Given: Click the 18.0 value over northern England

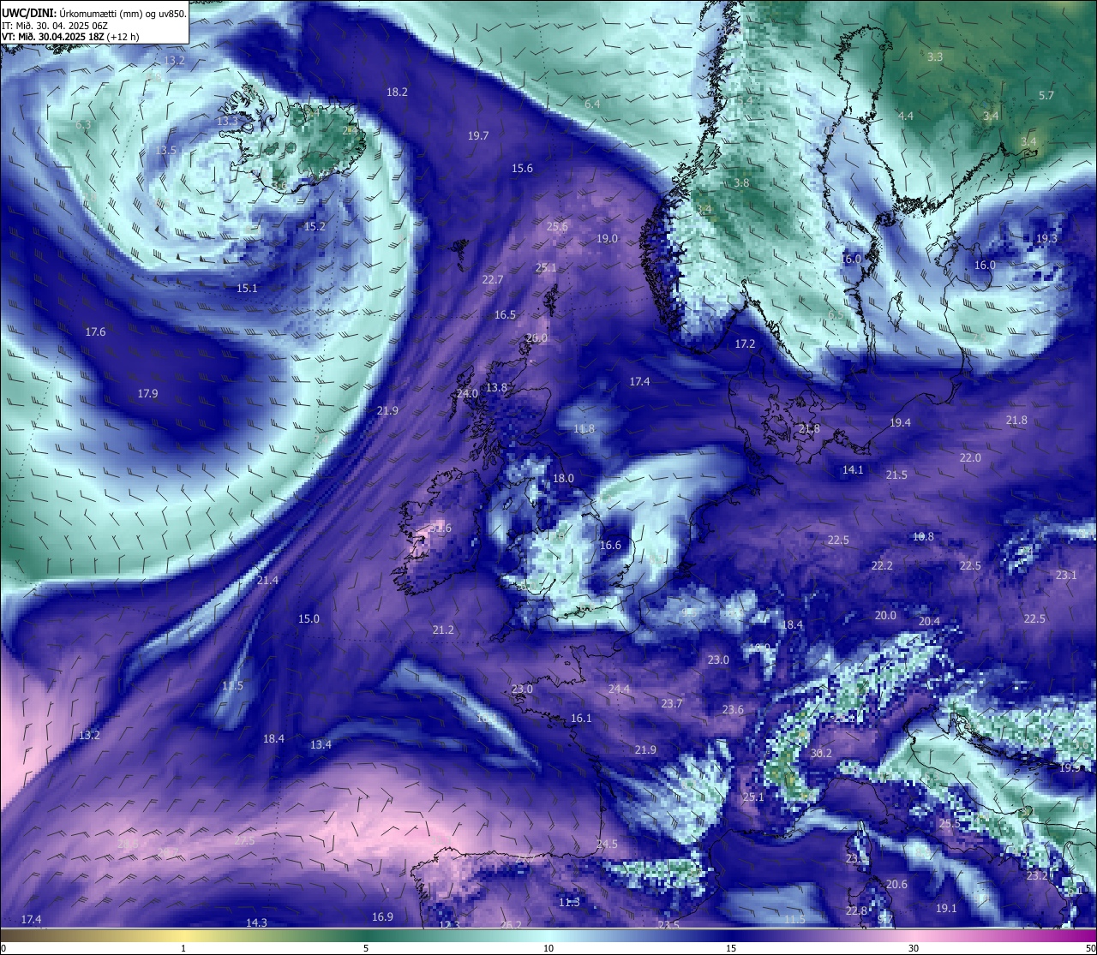Looking at the screenshot, I should pos(563,478).
